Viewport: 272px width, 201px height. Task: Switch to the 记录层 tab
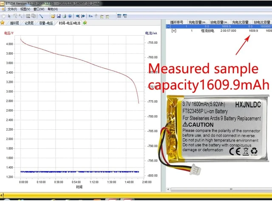29,23
